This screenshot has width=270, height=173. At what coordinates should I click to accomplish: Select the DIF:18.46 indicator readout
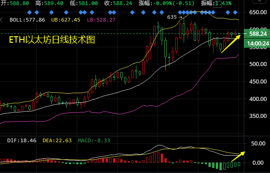pyautogui.click(x=22, y=140)
